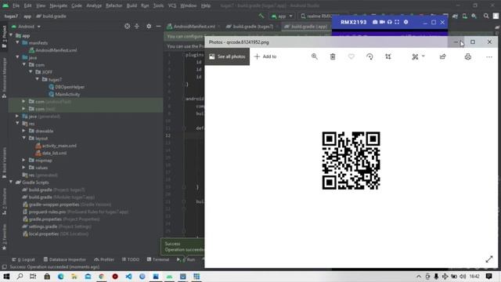Expand the java (generated) folder
Screen dimensions: 501x282
point(17,116)
